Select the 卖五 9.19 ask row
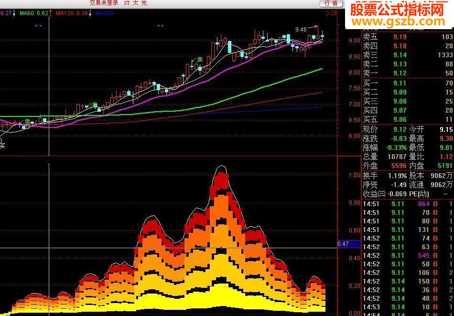454x316 pixels. [x=408, y=37]
